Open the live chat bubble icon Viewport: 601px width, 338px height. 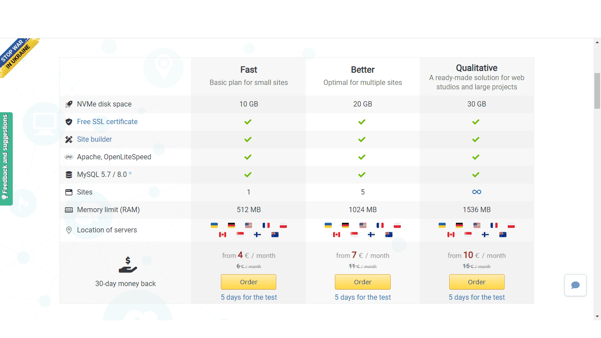[x=575, y=285]
